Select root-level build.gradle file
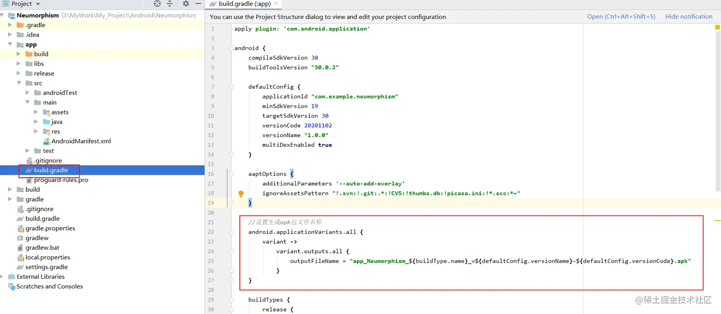The width and height of the screenshot is (721, 314). tap(42, 219)
